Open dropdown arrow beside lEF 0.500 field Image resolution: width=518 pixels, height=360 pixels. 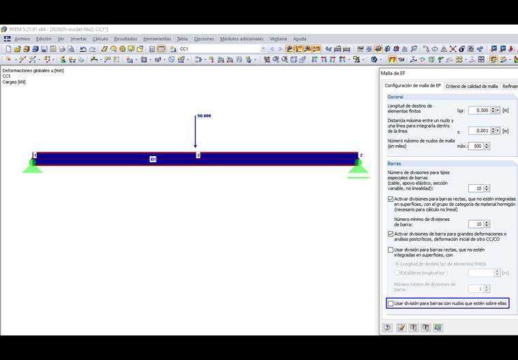click(x=498, y=110)
